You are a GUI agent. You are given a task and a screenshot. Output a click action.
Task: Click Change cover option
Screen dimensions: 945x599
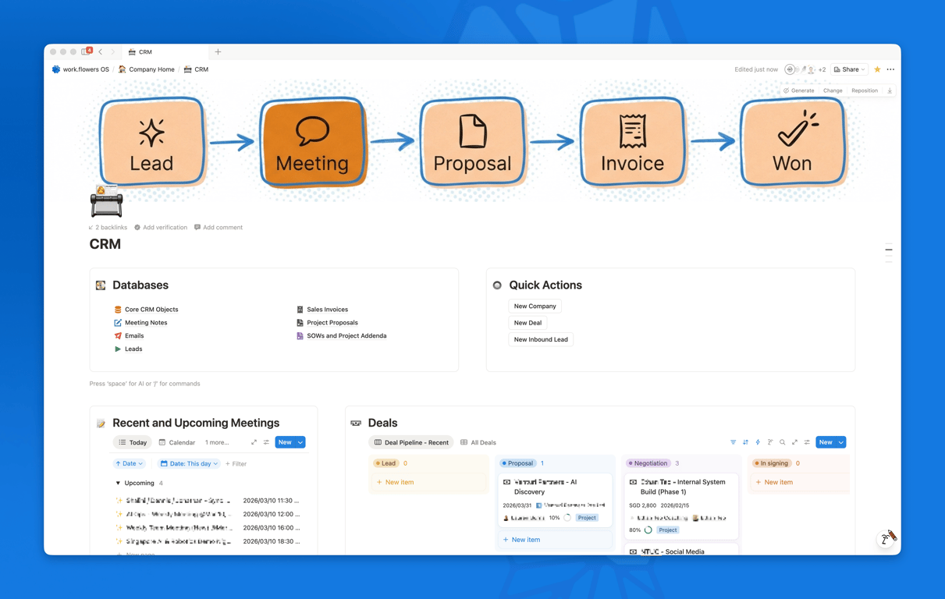[x=833, y=90]
